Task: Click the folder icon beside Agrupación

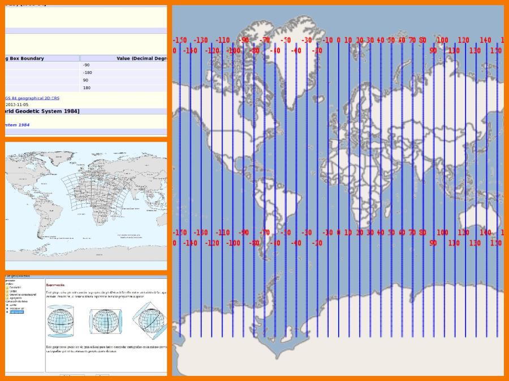Action: (7, 298)
